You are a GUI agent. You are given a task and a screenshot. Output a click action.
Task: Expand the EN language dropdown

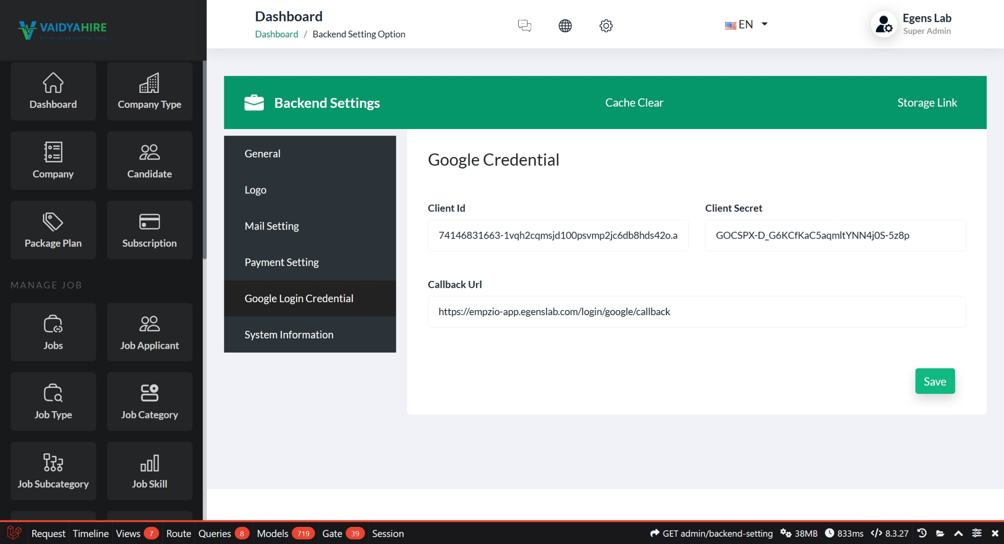click(746, 25)
